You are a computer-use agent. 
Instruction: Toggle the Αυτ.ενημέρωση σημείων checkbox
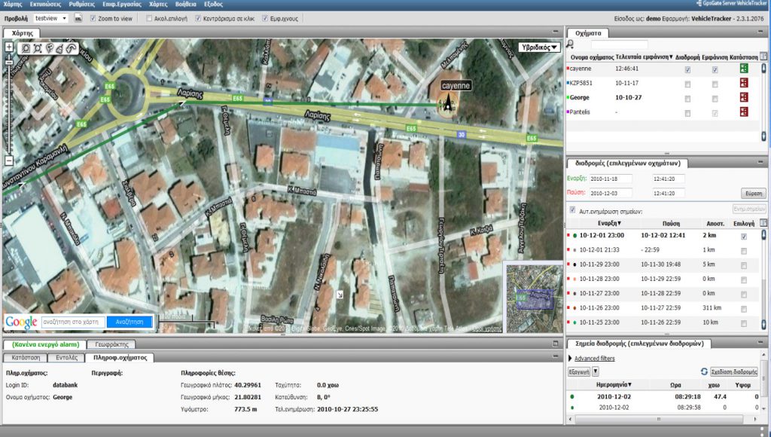(x=572, y=210)
